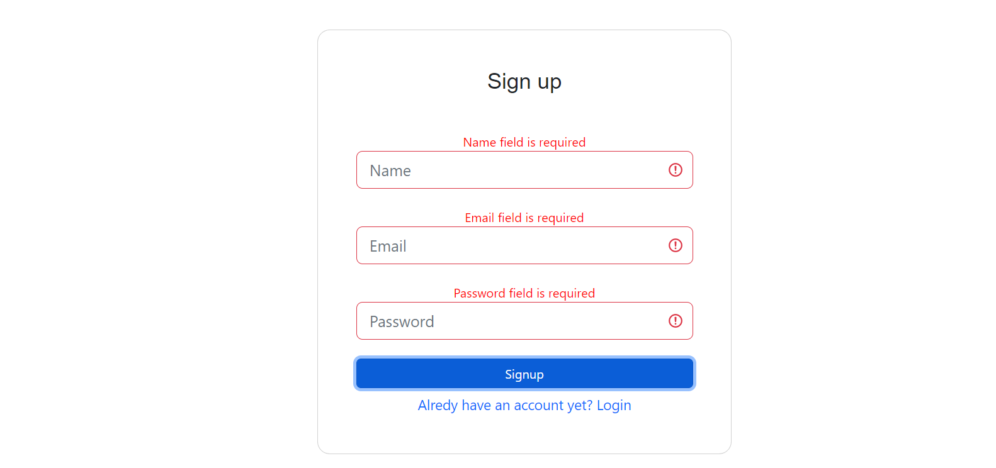Open the 'Alredy have an account yet? Login' link

524,406
